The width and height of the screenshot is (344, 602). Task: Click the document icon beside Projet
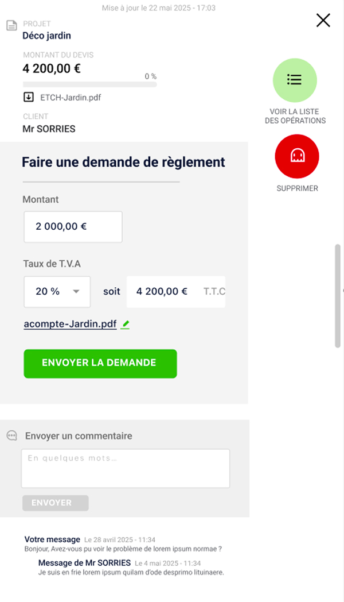(11, 25)
